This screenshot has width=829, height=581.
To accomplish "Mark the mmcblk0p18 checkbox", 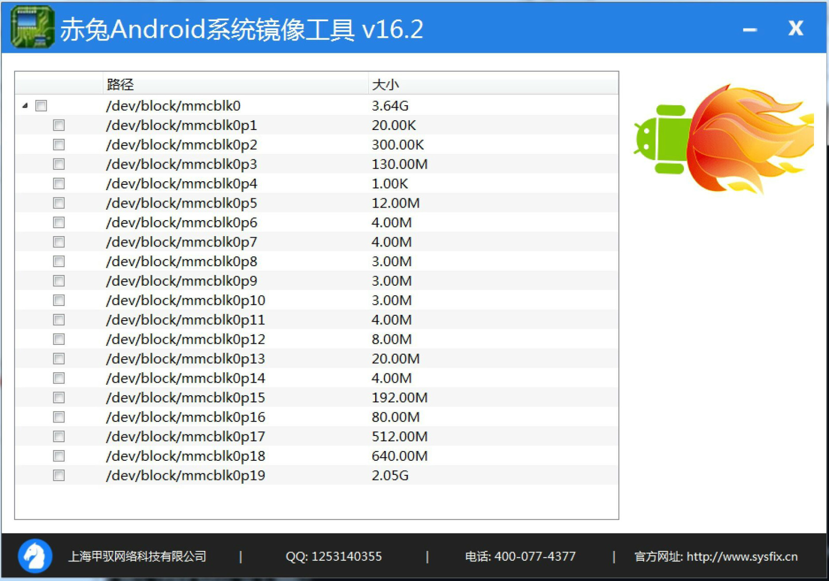I will click(x=59, y=456).
